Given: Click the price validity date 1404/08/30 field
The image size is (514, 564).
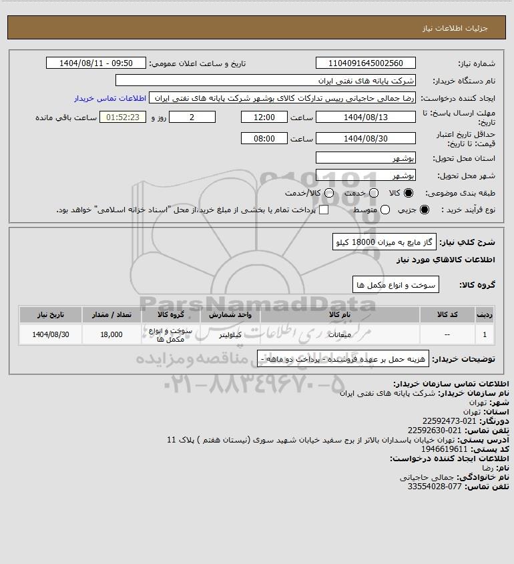Looking at the screenshot, I should [x=365, y=138].
